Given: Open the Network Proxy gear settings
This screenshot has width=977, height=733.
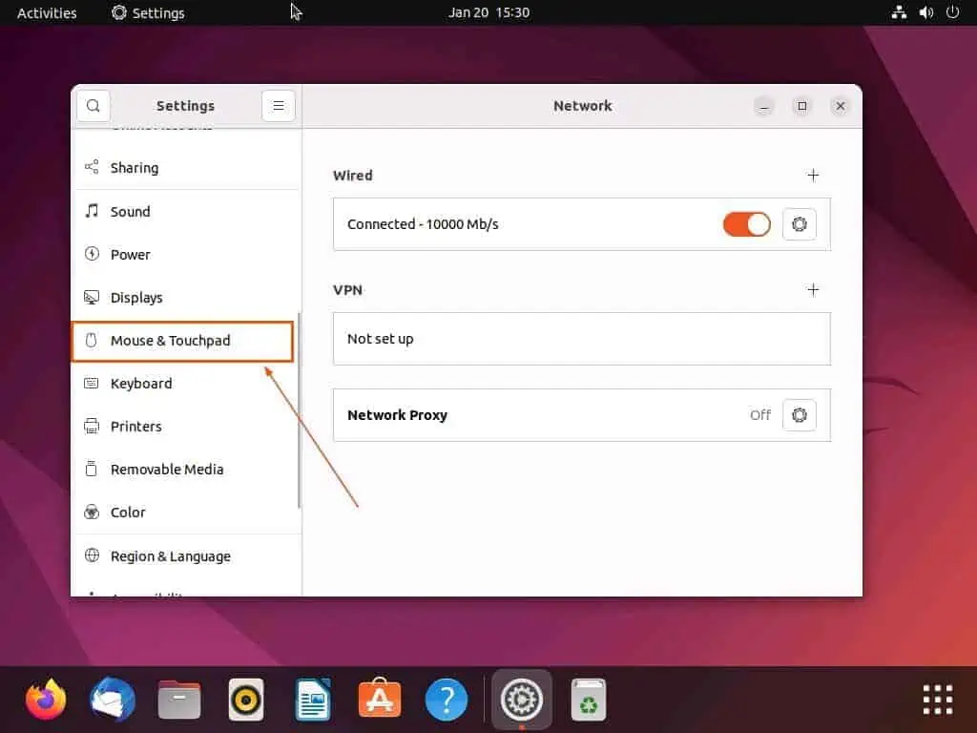Looking at the screenshot, I should point(799,414).
